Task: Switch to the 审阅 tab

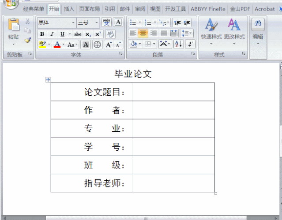Action: tap(140, 9)
